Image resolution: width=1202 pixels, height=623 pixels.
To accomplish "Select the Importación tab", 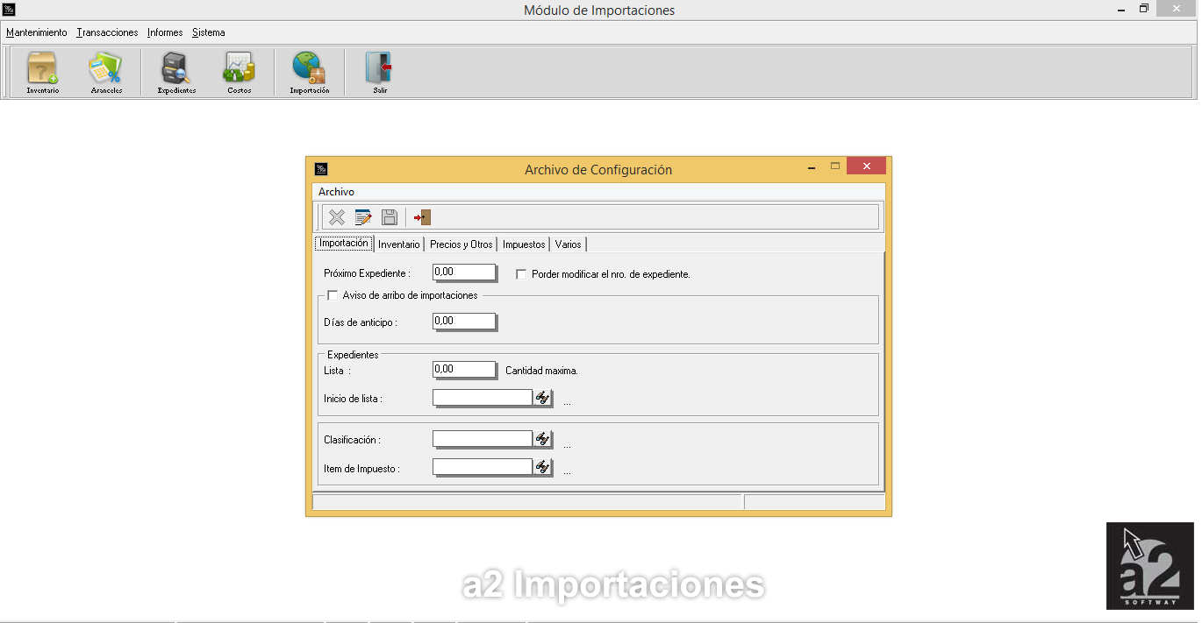I will (344, 244).
